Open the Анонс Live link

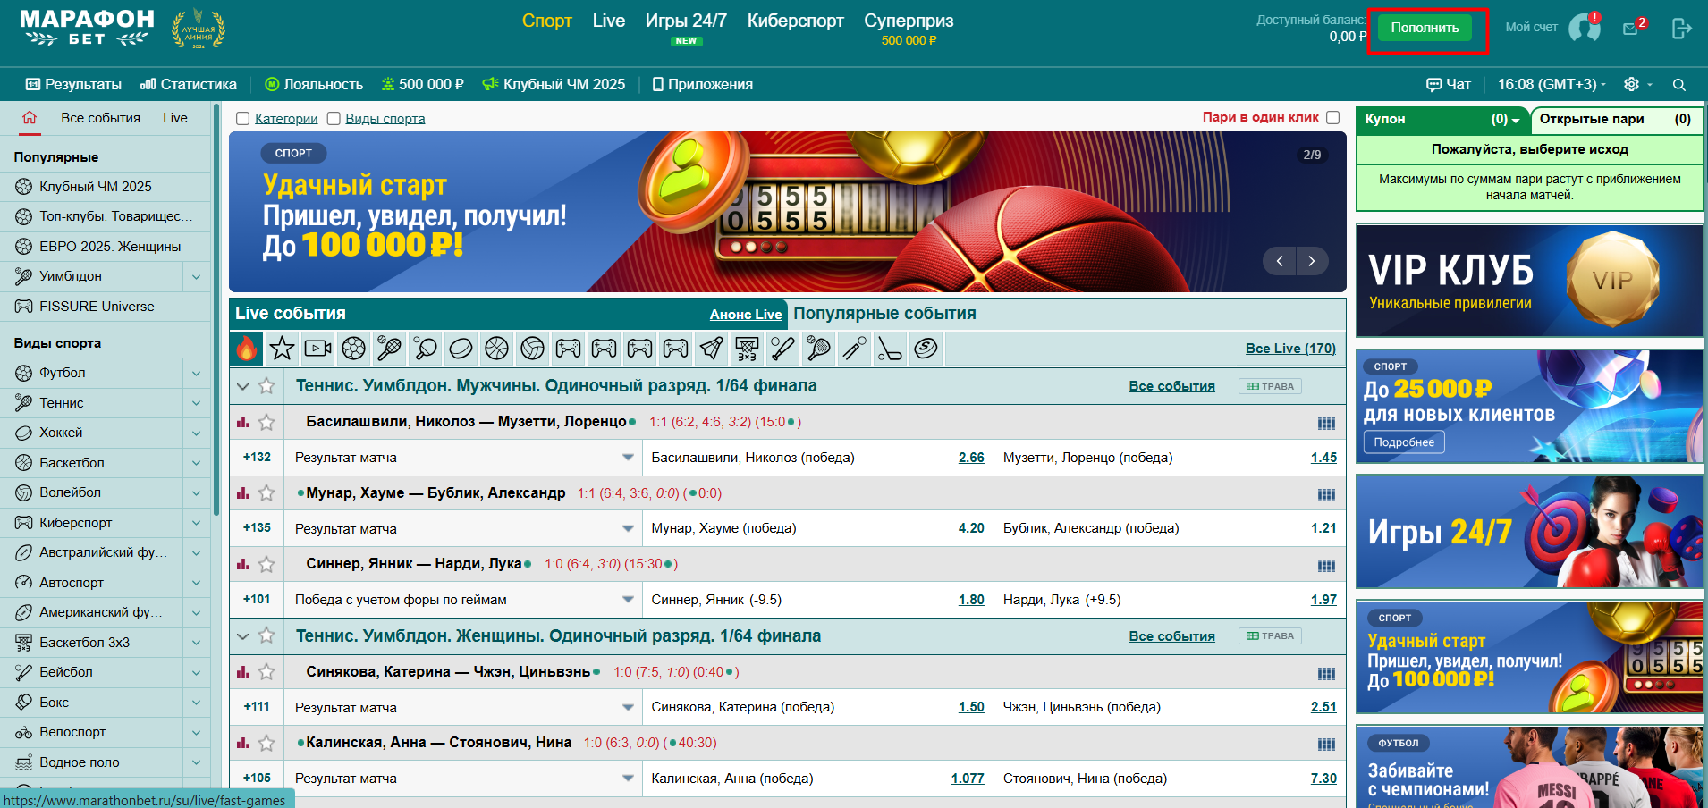(746, 315)
